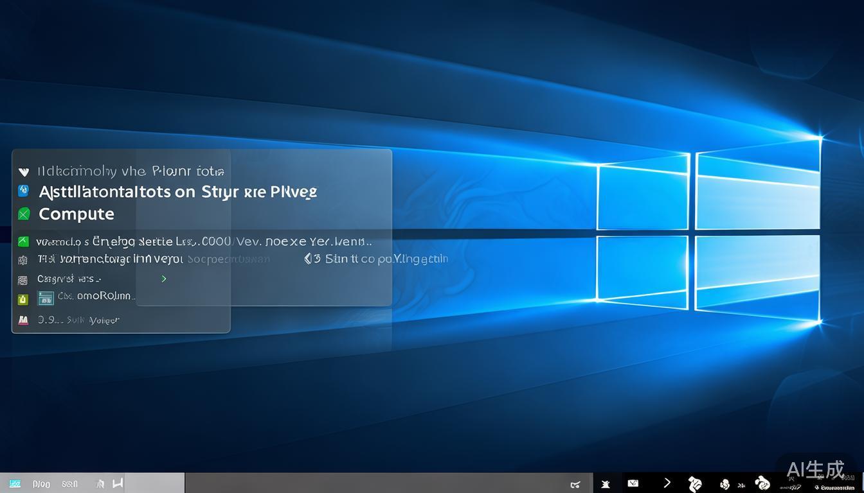Click the tray icon left of the envelope
The height and width of the screenshot is (493, 864).
pyautogui.click(x=605, y=483)
